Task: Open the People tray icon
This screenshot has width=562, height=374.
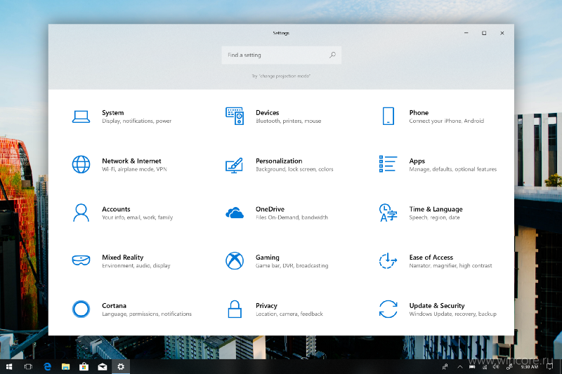Action: coord(445,367)
